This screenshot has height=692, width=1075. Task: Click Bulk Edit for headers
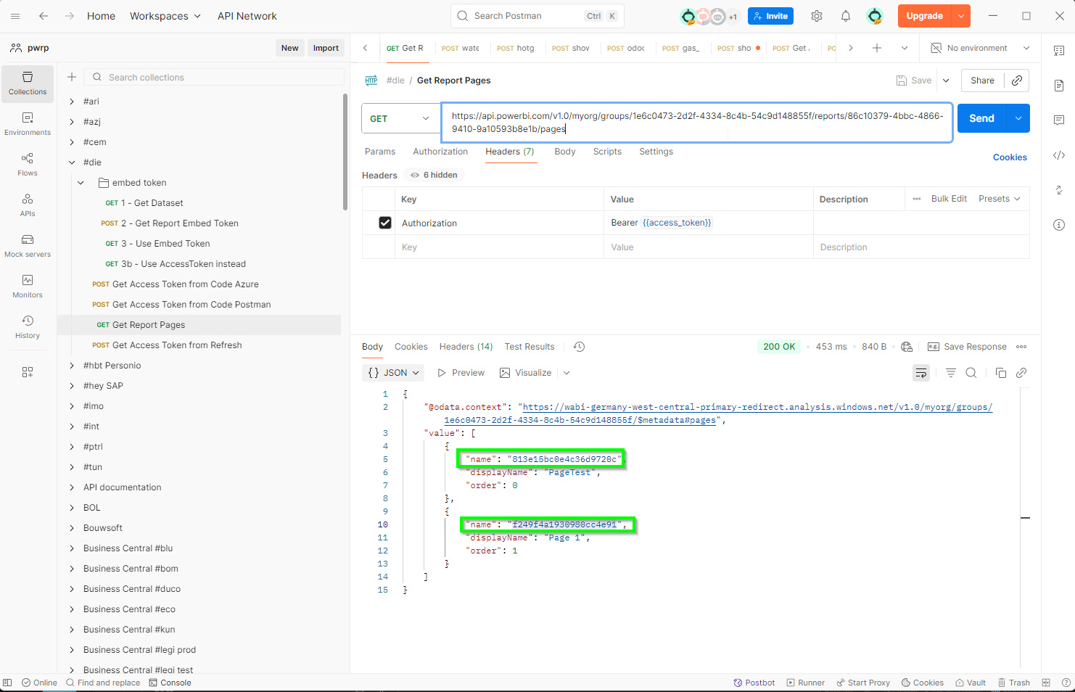949,199
